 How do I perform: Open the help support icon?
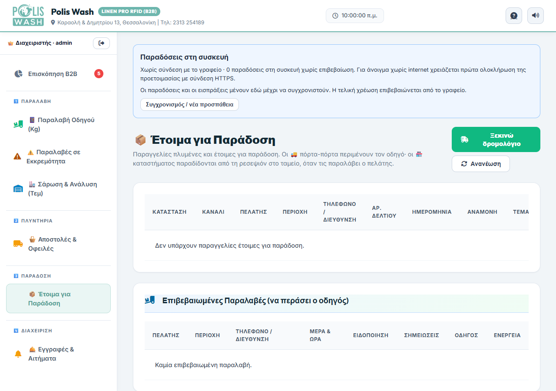(x=514, y=16)
